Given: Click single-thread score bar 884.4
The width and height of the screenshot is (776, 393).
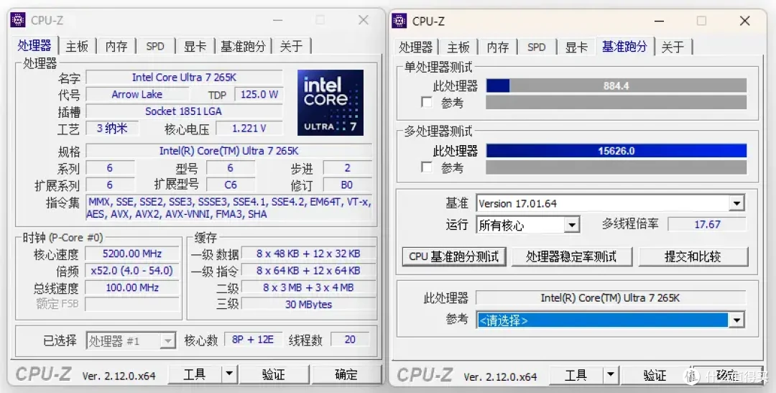Looking at the screenshot, I should point(616,85).
